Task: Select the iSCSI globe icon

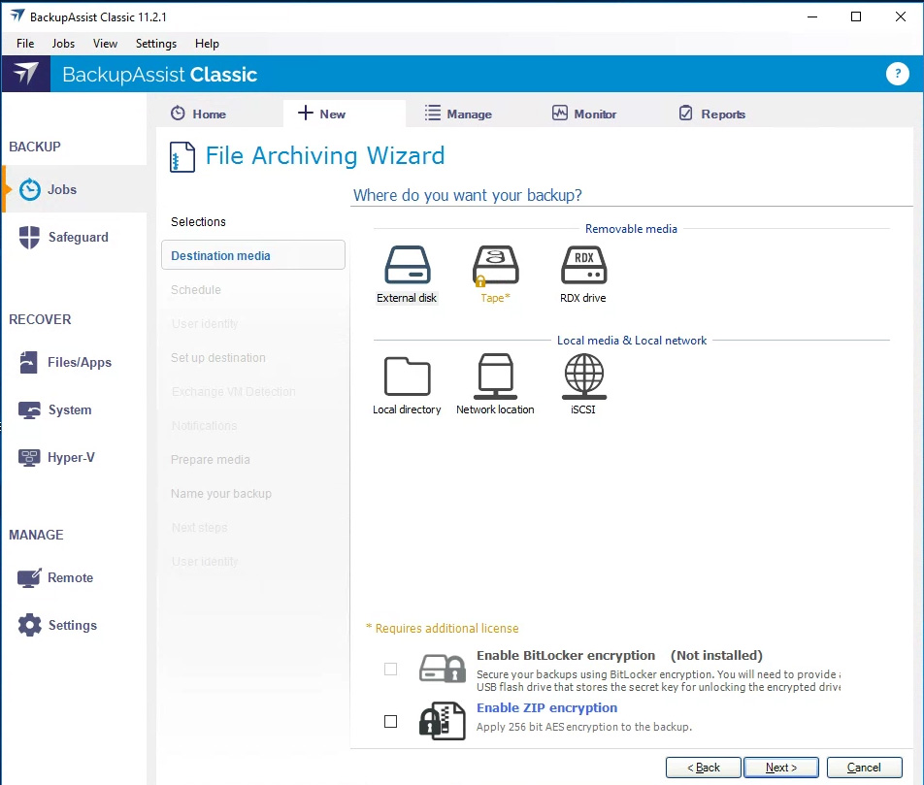Action: point(583,376)
